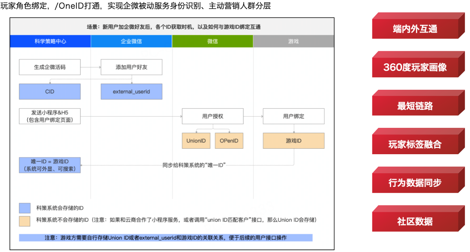Click the 发送小程序&H5 box

[x=50, y=116]
